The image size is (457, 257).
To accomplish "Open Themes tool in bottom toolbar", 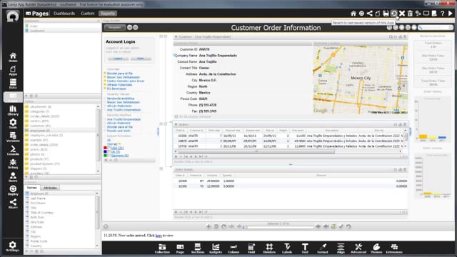I will click(x=376, y=248).
